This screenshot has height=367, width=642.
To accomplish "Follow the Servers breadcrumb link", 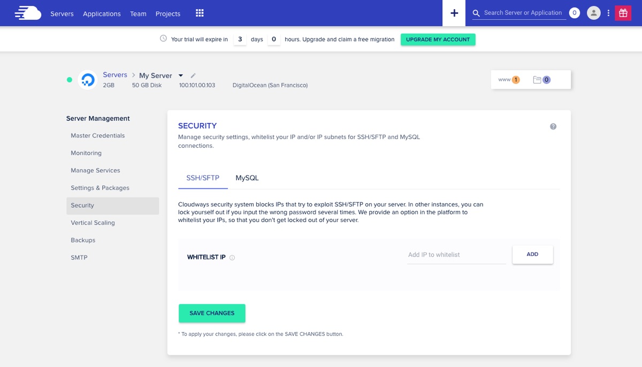I will tap(115, 75).
